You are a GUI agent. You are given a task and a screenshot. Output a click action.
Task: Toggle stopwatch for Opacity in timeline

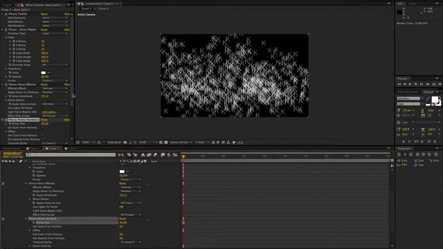pos(34,176)
